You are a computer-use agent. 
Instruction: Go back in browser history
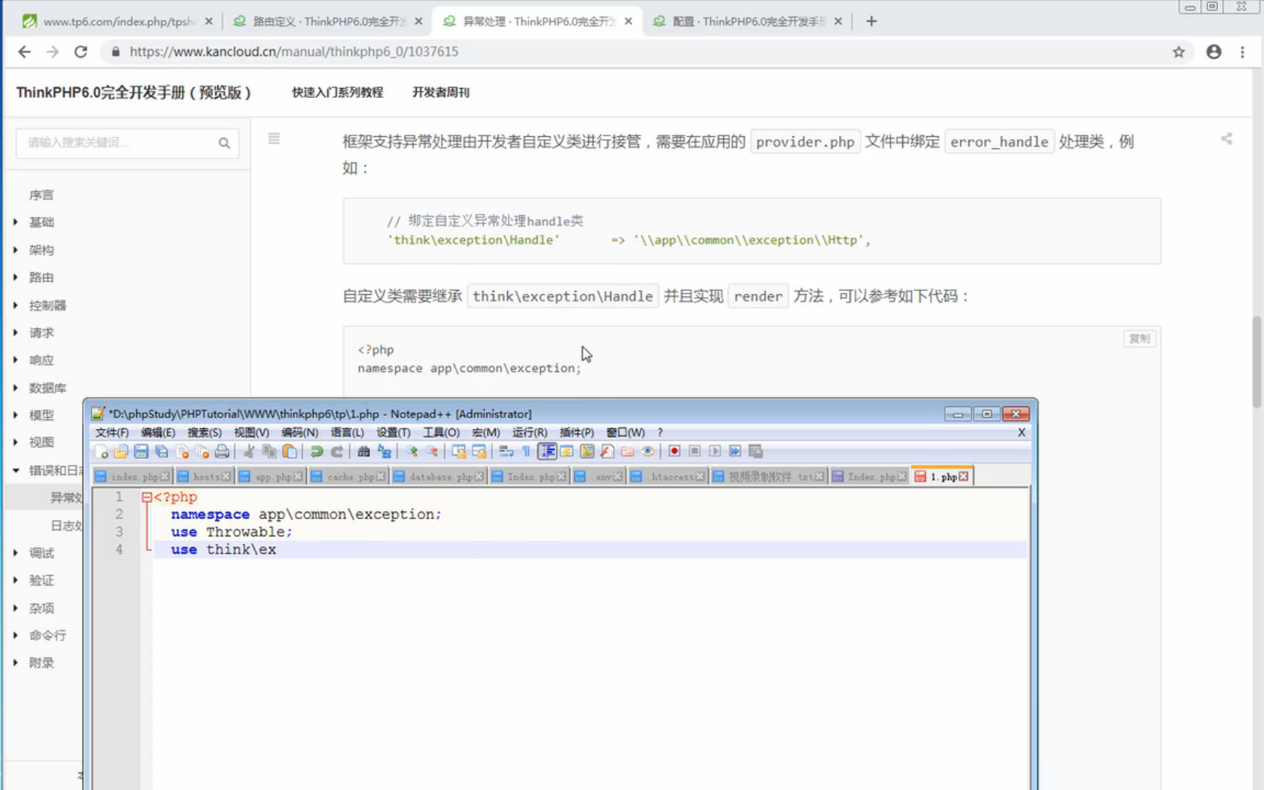click(24, 52)
